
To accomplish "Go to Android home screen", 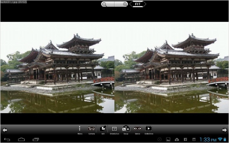I will pyautogui.click(x=21, y=140).
